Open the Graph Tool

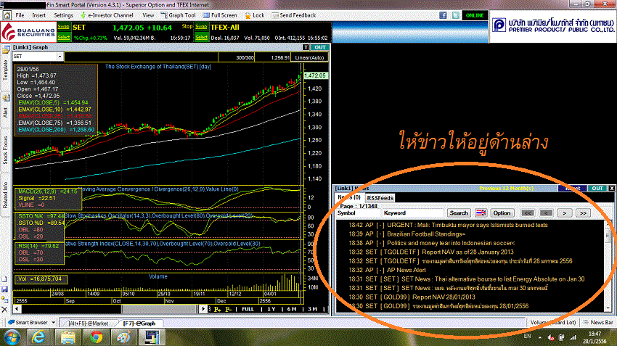[179, 15]
